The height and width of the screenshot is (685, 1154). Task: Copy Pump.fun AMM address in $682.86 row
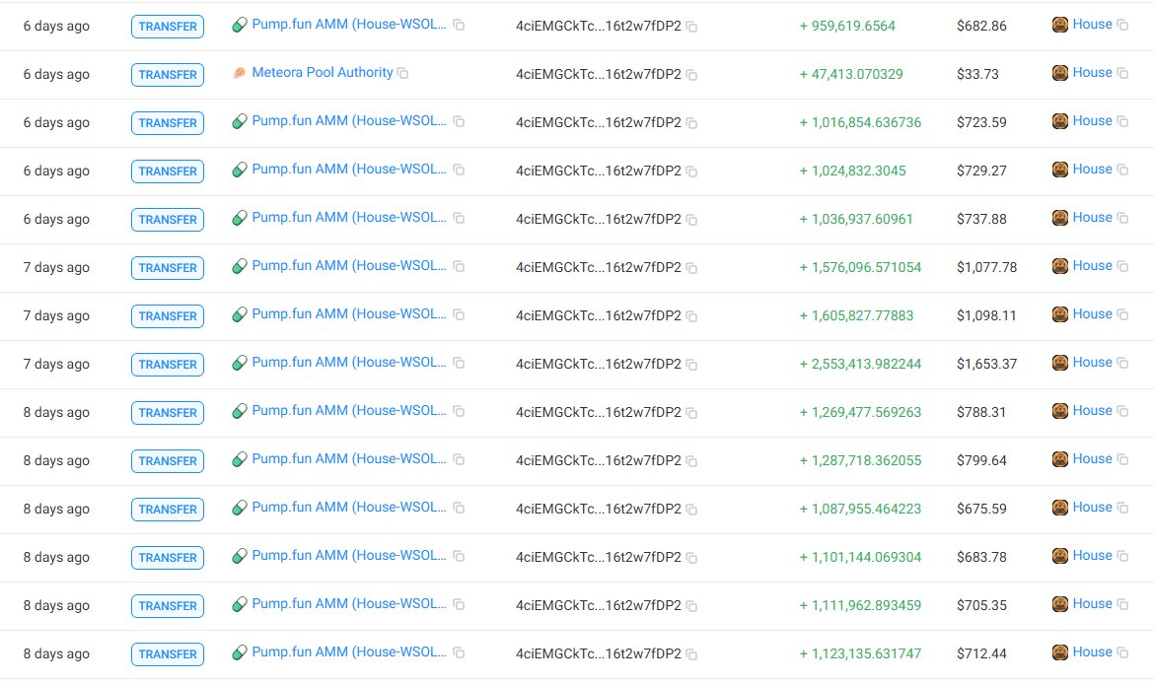pyautogui.click(x=459, y=25)
